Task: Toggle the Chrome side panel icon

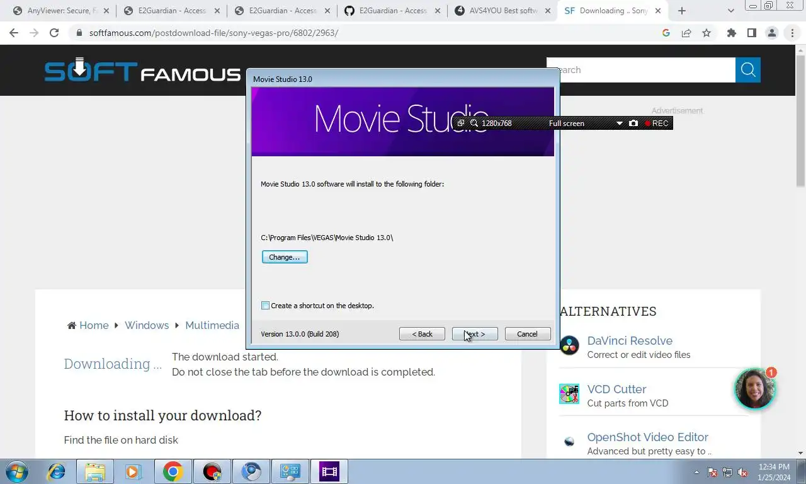Action: (x=751, y=33)
